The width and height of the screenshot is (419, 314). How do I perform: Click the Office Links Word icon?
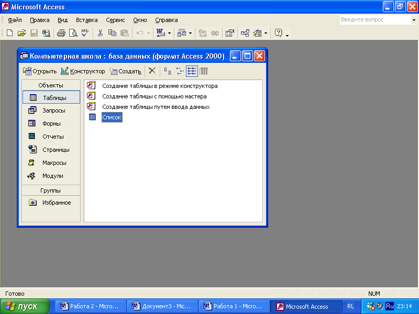click(161, 33)
